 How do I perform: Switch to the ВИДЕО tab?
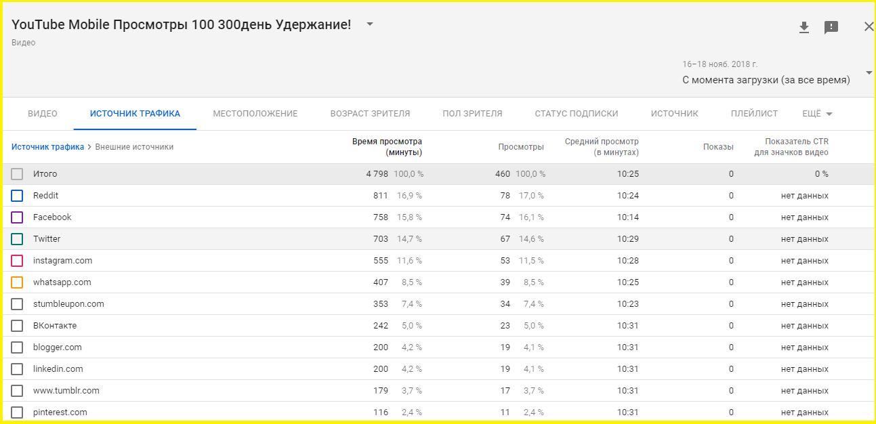(43, 114)
